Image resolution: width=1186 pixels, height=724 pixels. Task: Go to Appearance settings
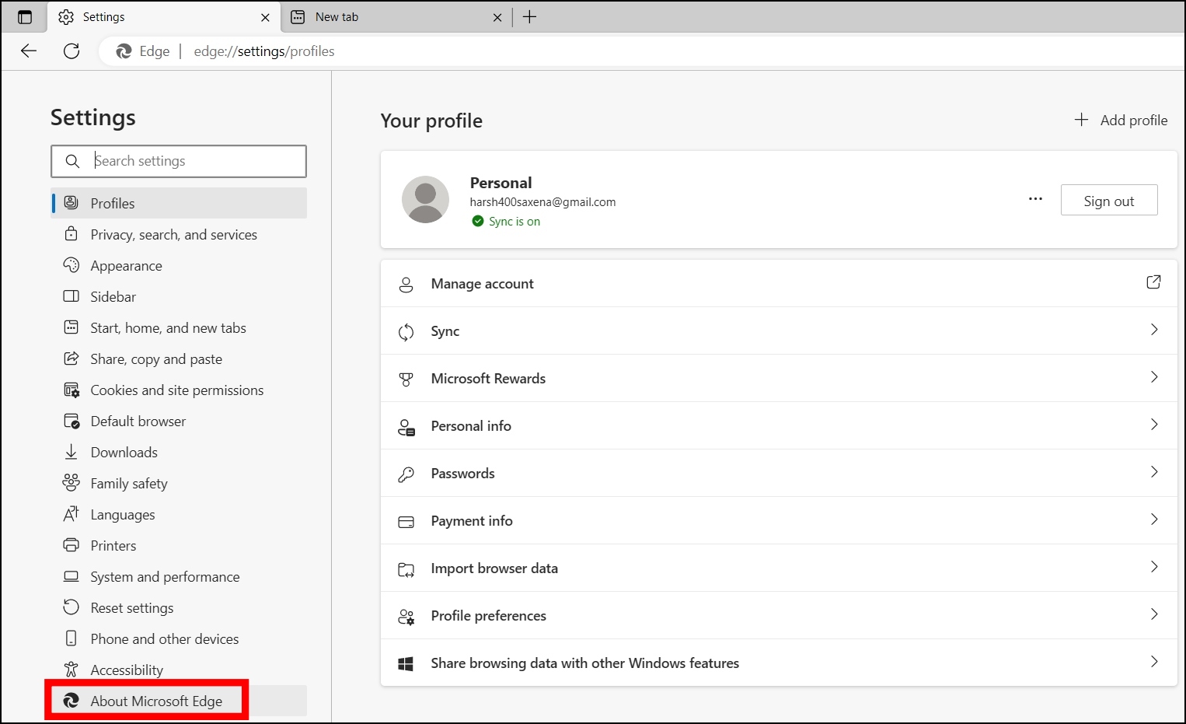(179, 265)
